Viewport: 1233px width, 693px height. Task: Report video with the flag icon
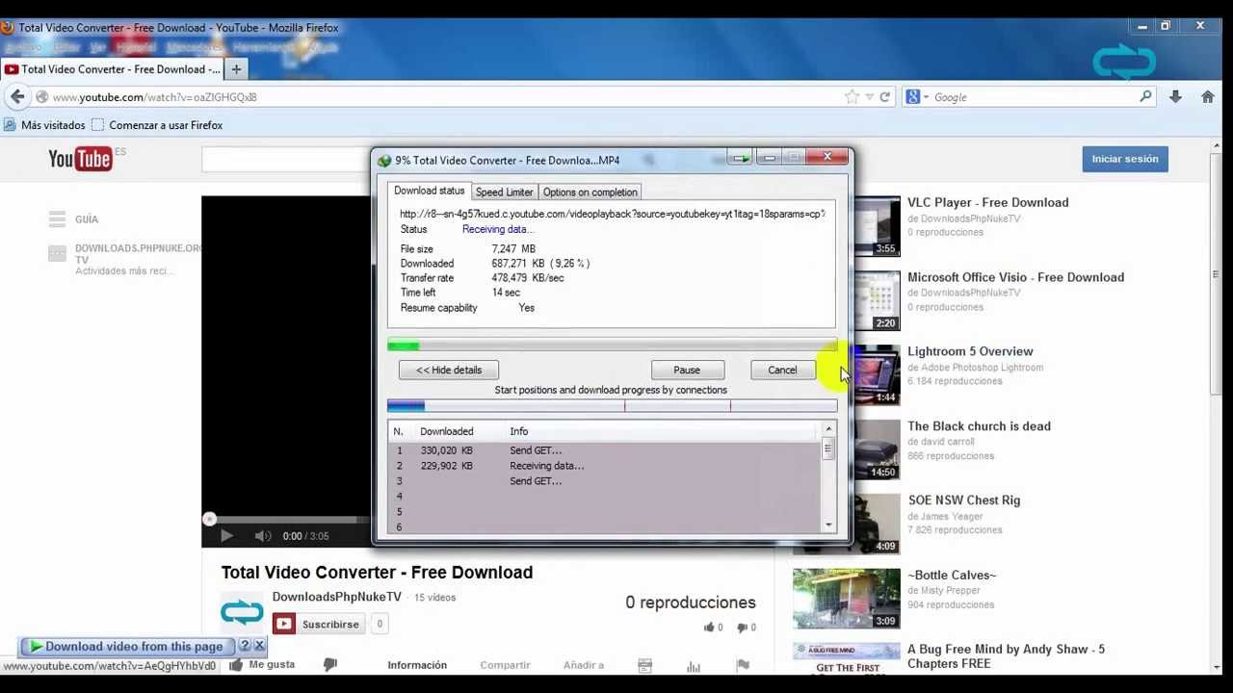[x=743, y=665]
